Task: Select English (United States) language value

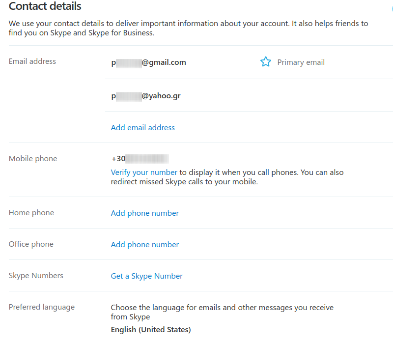Action: pyautogui.click(x=151, y=329)
